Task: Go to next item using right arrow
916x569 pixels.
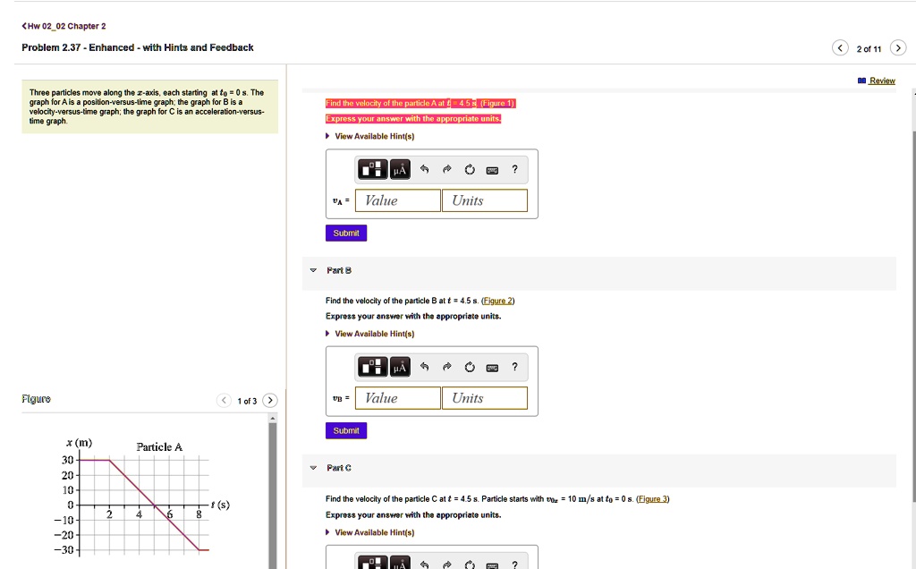Action: (x=898, y=49)
